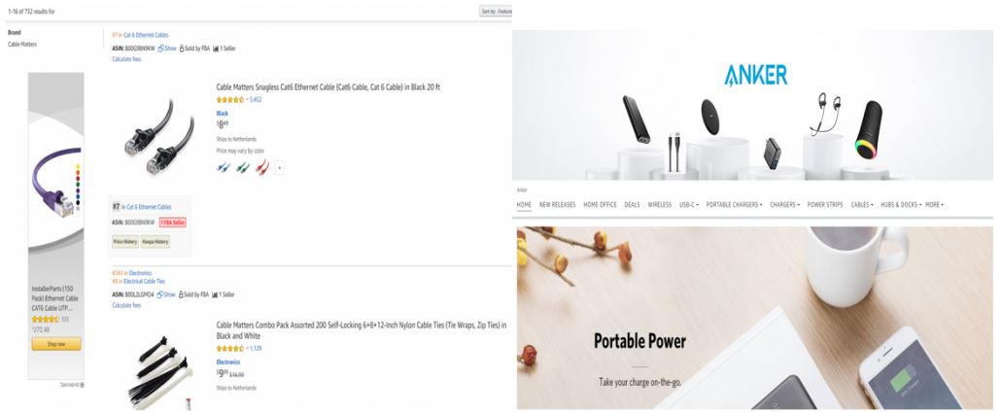
Task: Click the plus icon for more colors
Action: [279, 168]
